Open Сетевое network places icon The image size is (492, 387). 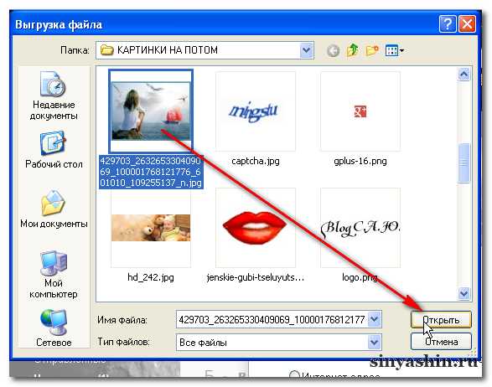click(x=54, y=328)
